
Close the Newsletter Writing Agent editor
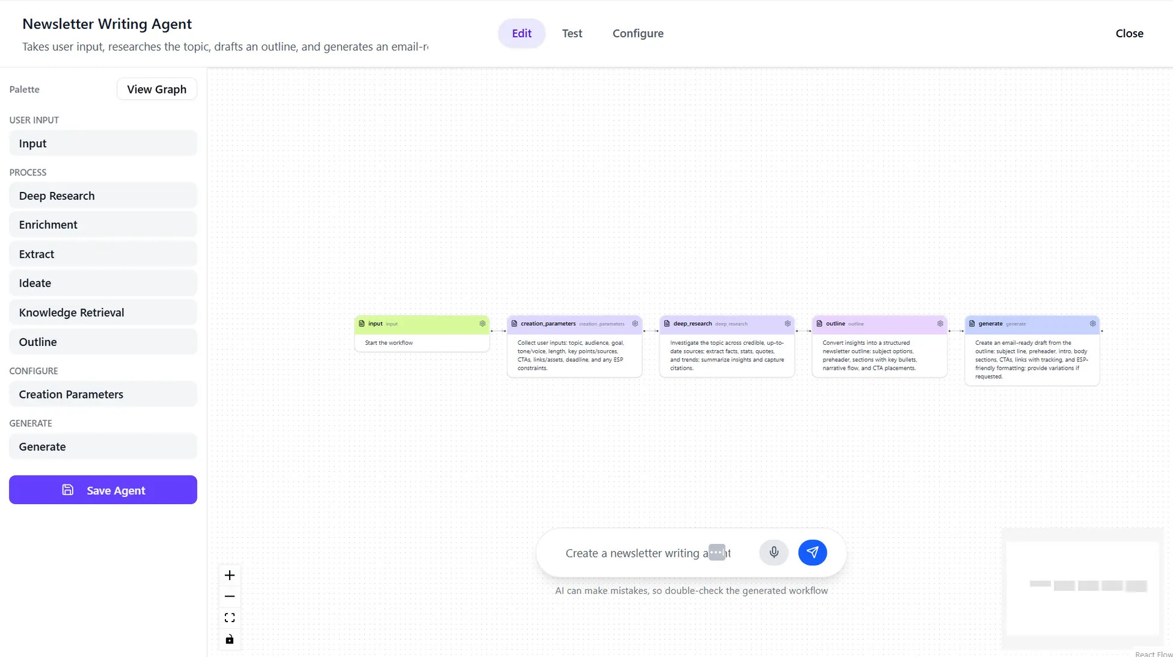pyautogui.click(x=1129, y=33)
